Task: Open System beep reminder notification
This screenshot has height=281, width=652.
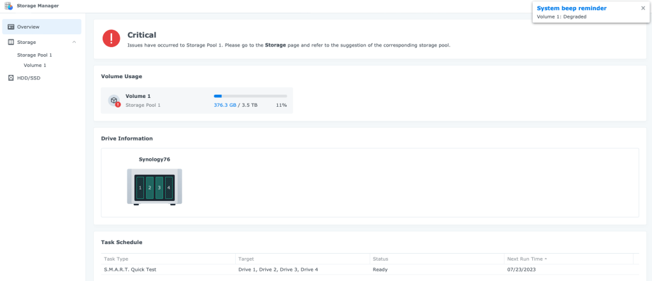Action: [572, 8]
